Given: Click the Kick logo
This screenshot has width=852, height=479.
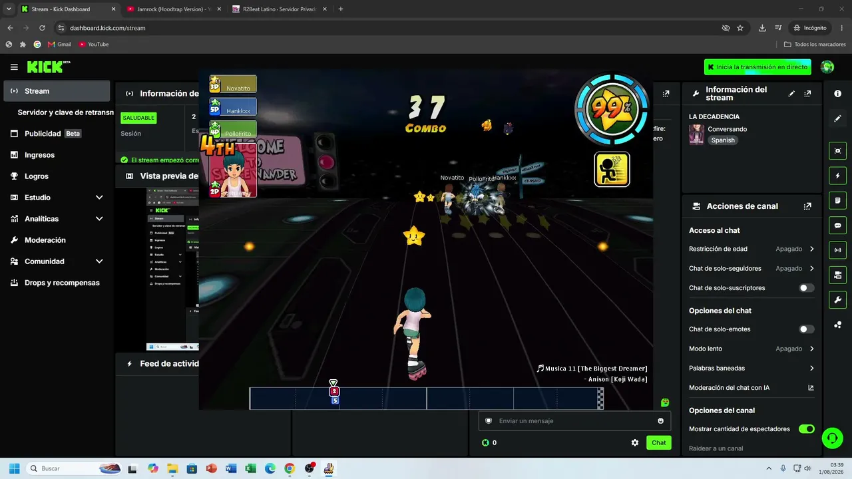Looking at the screenshot, I should (48, 67).
